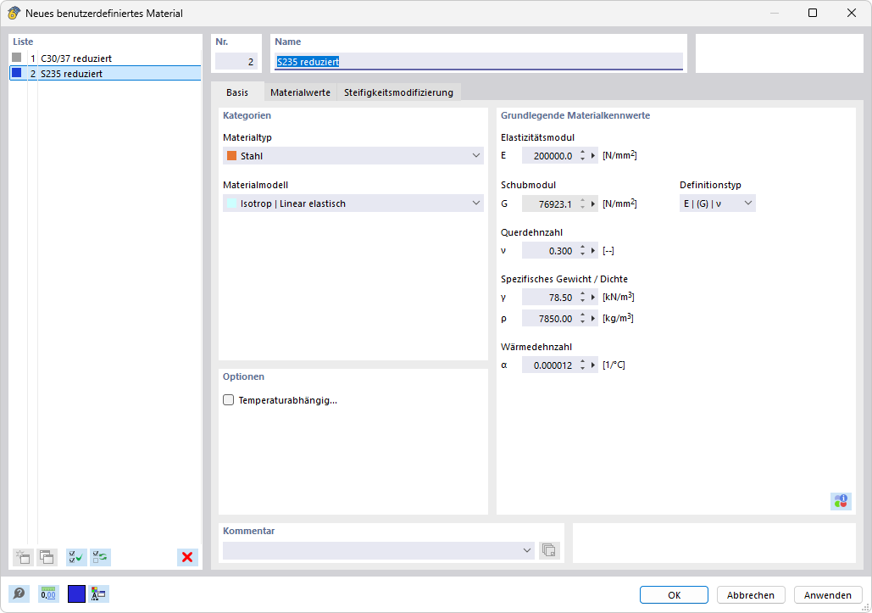Open the help search icon
Screen dimensions: 872x613
[x=19, y=594]
